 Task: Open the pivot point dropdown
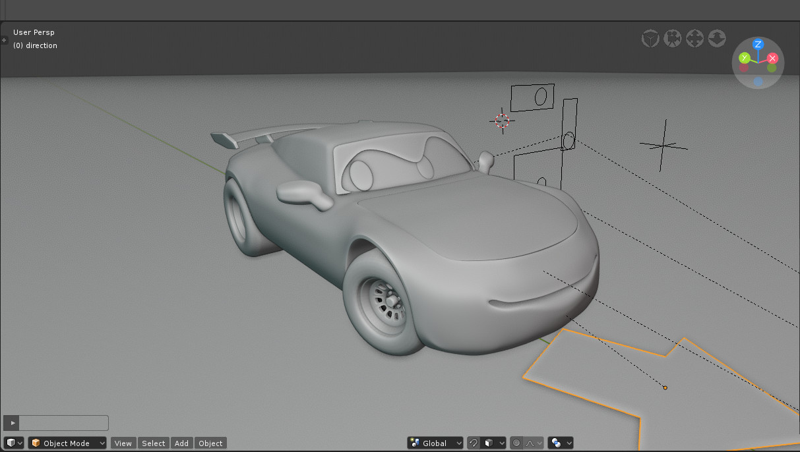(561, 443)
